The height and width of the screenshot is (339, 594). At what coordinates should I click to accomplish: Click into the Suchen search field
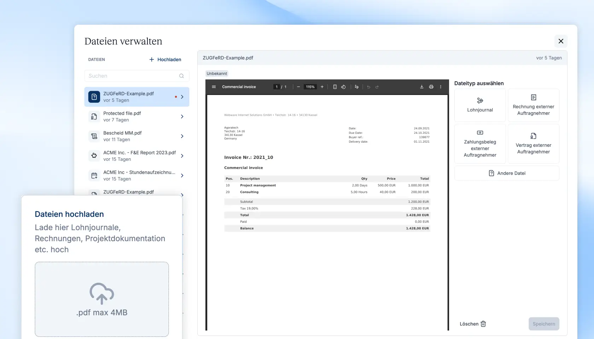(133, 76)
